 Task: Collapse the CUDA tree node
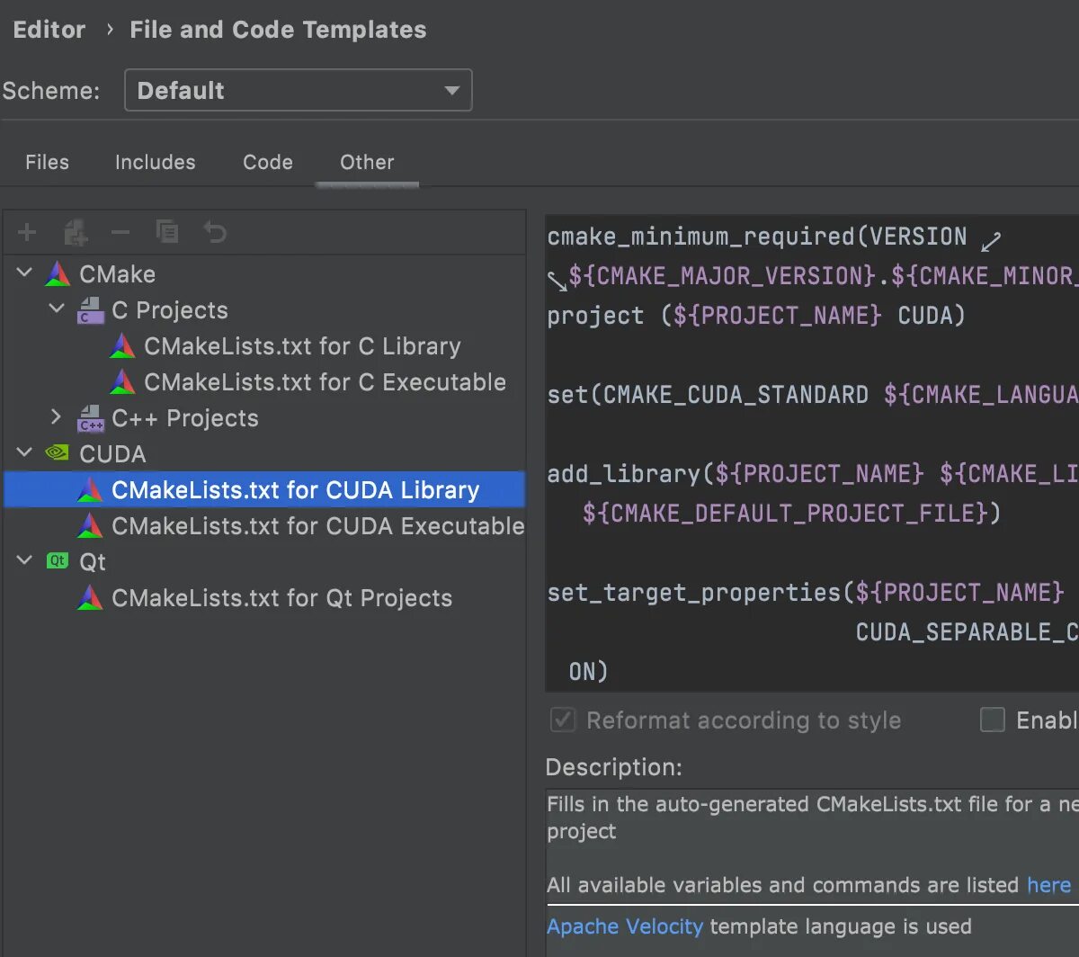[x=25, y=453]
